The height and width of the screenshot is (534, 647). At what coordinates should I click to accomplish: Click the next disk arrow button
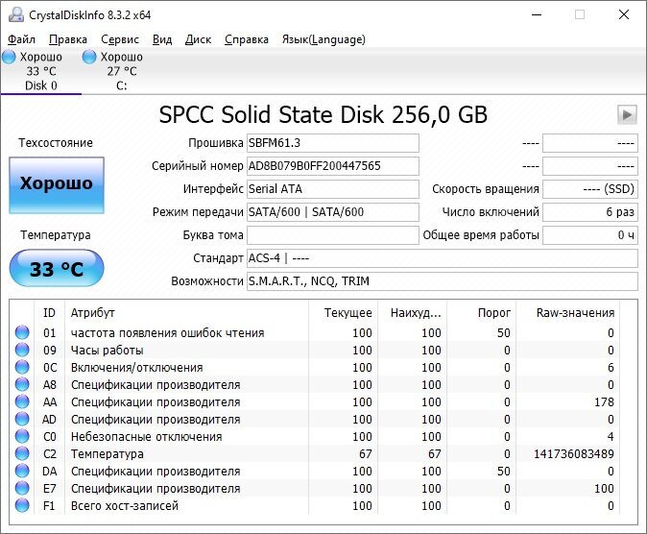pos(627,114)
